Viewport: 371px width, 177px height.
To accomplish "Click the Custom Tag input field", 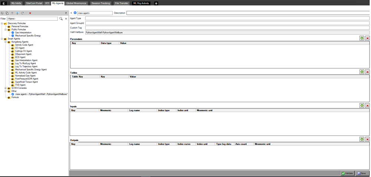I will (227, 28).
